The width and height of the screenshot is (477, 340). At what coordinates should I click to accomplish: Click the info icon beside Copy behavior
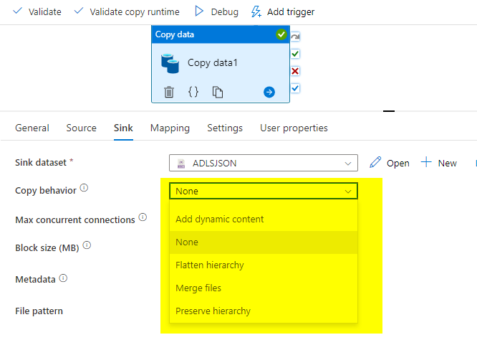(84, 189)
